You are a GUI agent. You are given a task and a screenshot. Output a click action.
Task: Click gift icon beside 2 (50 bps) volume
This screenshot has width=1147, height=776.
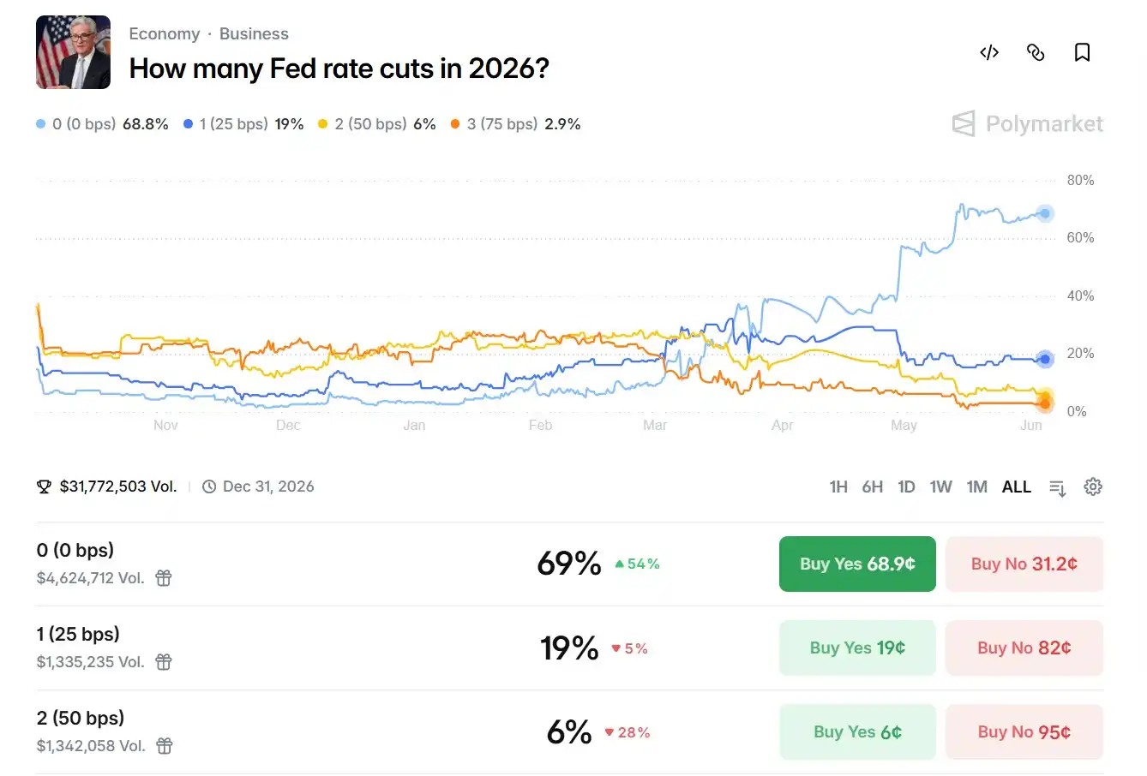point(165,746)
